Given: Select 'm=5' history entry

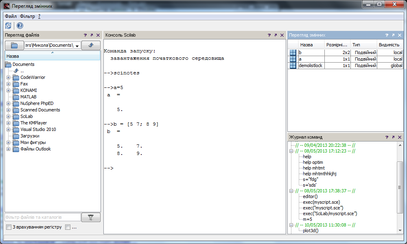Looking at the screenshot, I should (308, 219).
